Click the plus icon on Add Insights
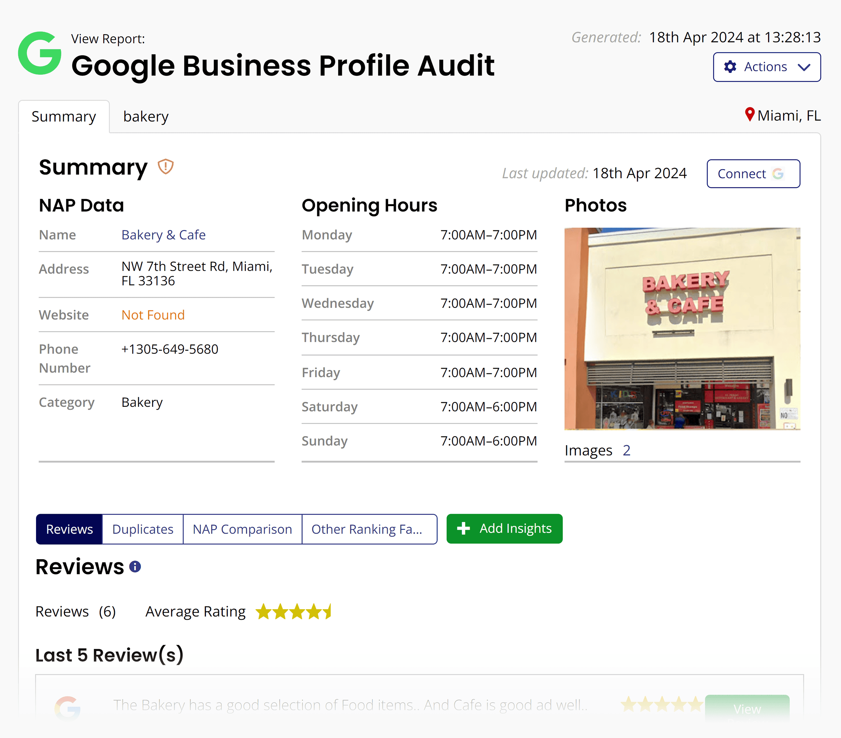The image size is (841, 738). 464,529
